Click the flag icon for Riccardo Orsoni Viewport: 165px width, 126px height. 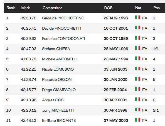(137, 79)
